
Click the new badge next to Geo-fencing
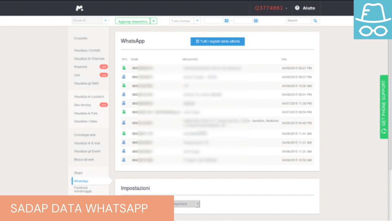pyautogui.click(x=104, y=105)
